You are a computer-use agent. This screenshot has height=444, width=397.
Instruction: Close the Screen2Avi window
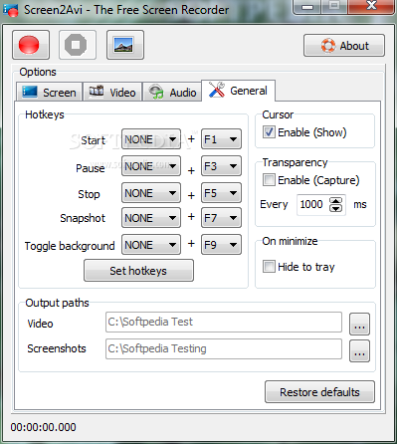click(x=371, y=6)
